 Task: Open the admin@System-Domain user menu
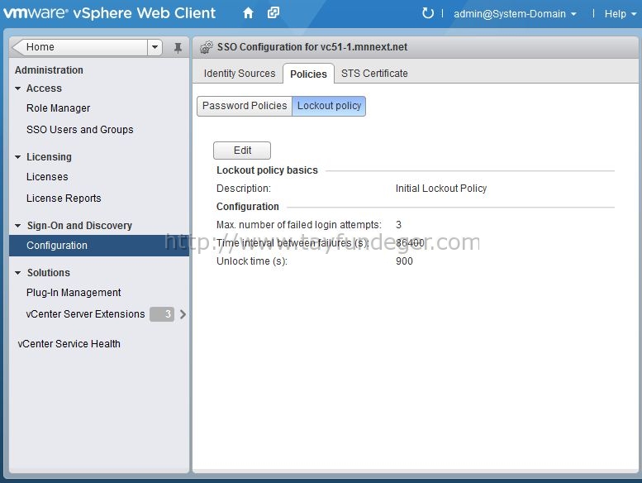click(x=515, y=14)
